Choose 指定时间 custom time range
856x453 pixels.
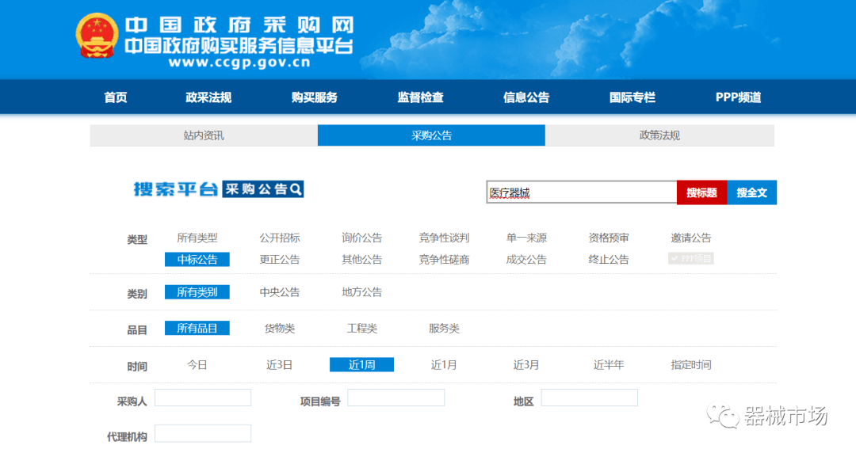click(x=690, y=364)
